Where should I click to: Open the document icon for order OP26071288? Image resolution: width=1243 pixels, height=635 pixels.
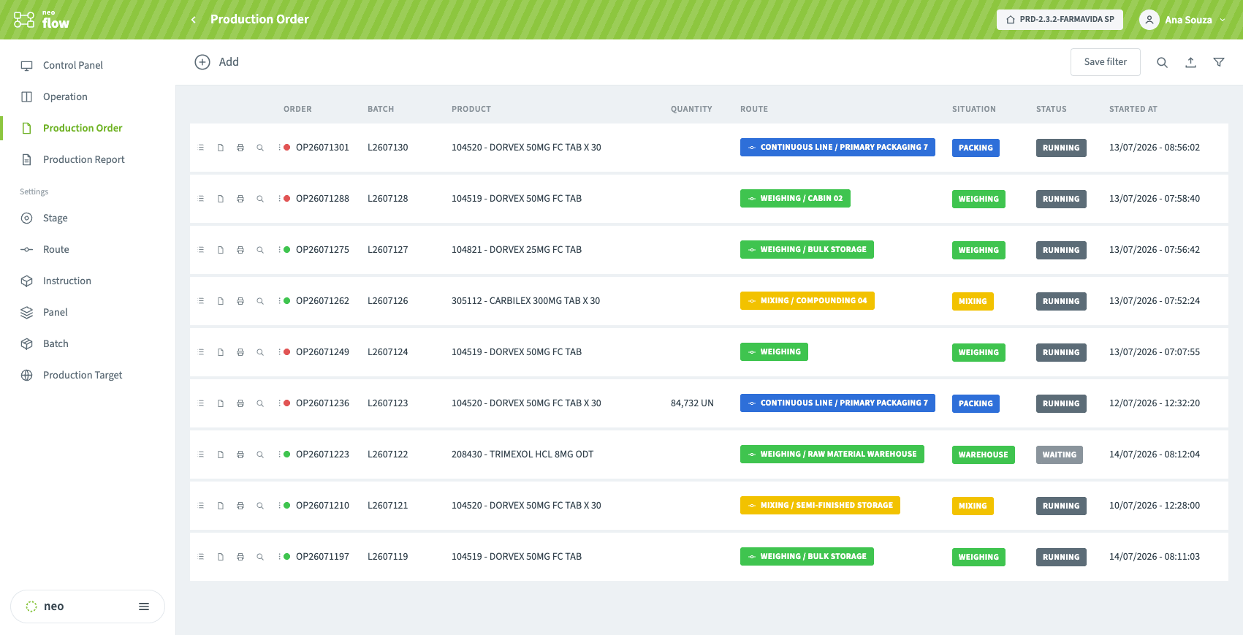pyautogui.click(x=221, y=199)
